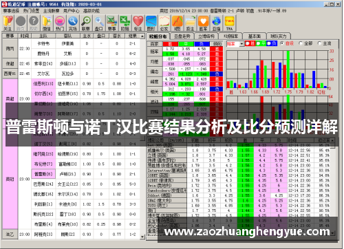Click the 赛事 Excel export icon
Image resolution: width=344 pixels, height=249 pixels.
(x=112, y=23)
